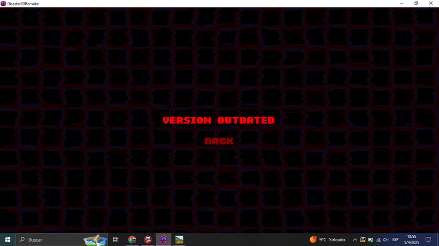Click the BACK button
The image size is (439, 246).
(x=219, y=141)
